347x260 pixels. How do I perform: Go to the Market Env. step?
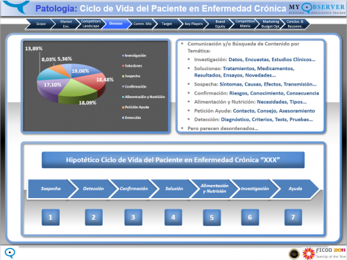coord(66,24)
